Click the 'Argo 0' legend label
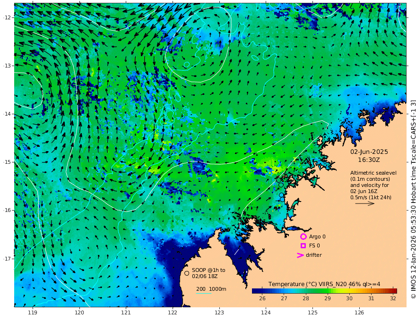The width and height of the screenshot is (416, 321). [x=317, y=237]
